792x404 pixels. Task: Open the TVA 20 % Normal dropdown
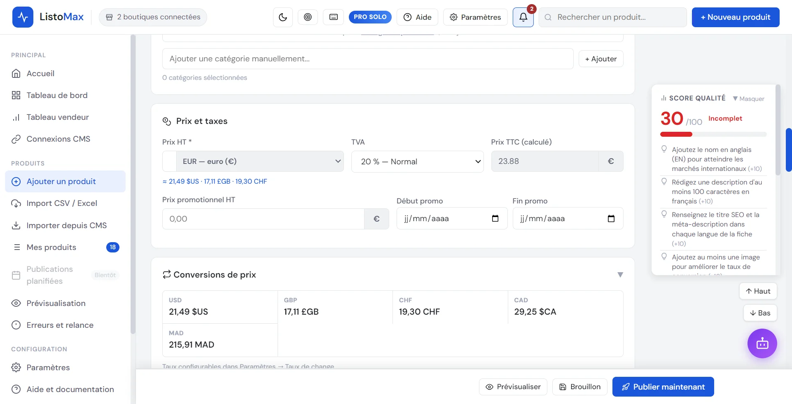(417, 161)
